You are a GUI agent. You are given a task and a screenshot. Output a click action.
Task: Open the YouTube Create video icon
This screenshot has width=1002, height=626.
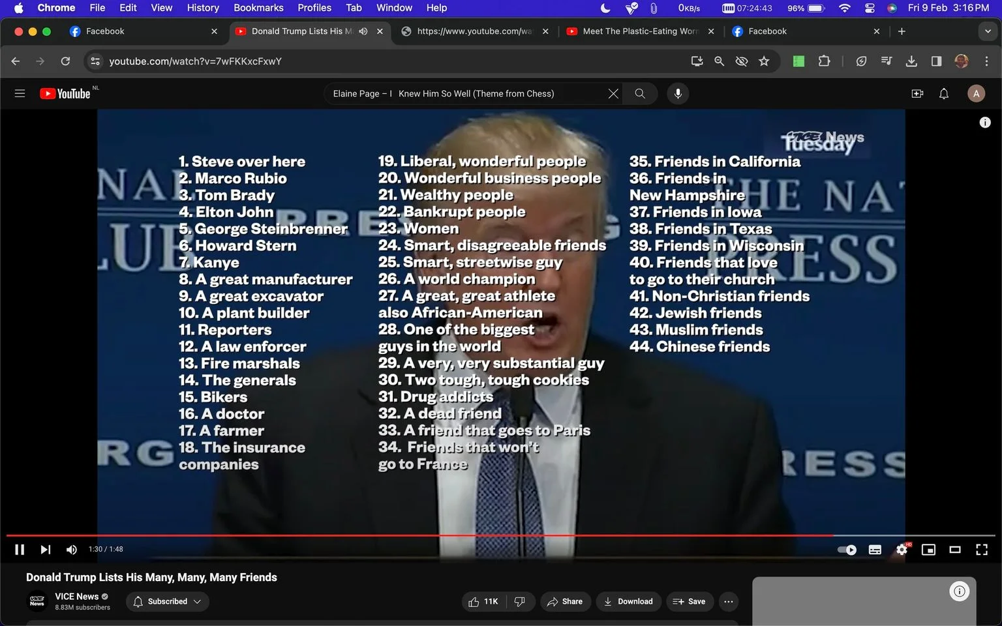tap(917, 94)
